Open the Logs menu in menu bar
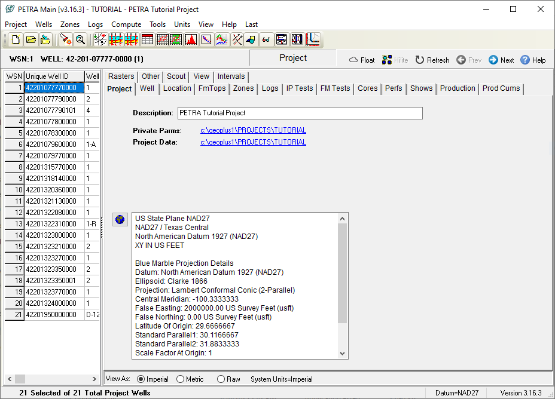555x399 pixels. (x=95, y=24)
